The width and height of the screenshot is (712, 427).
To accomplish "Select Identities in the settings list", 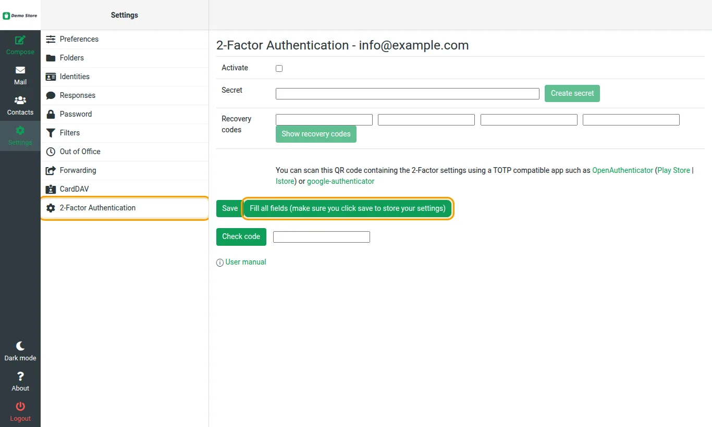I will (x=125, y=77).
